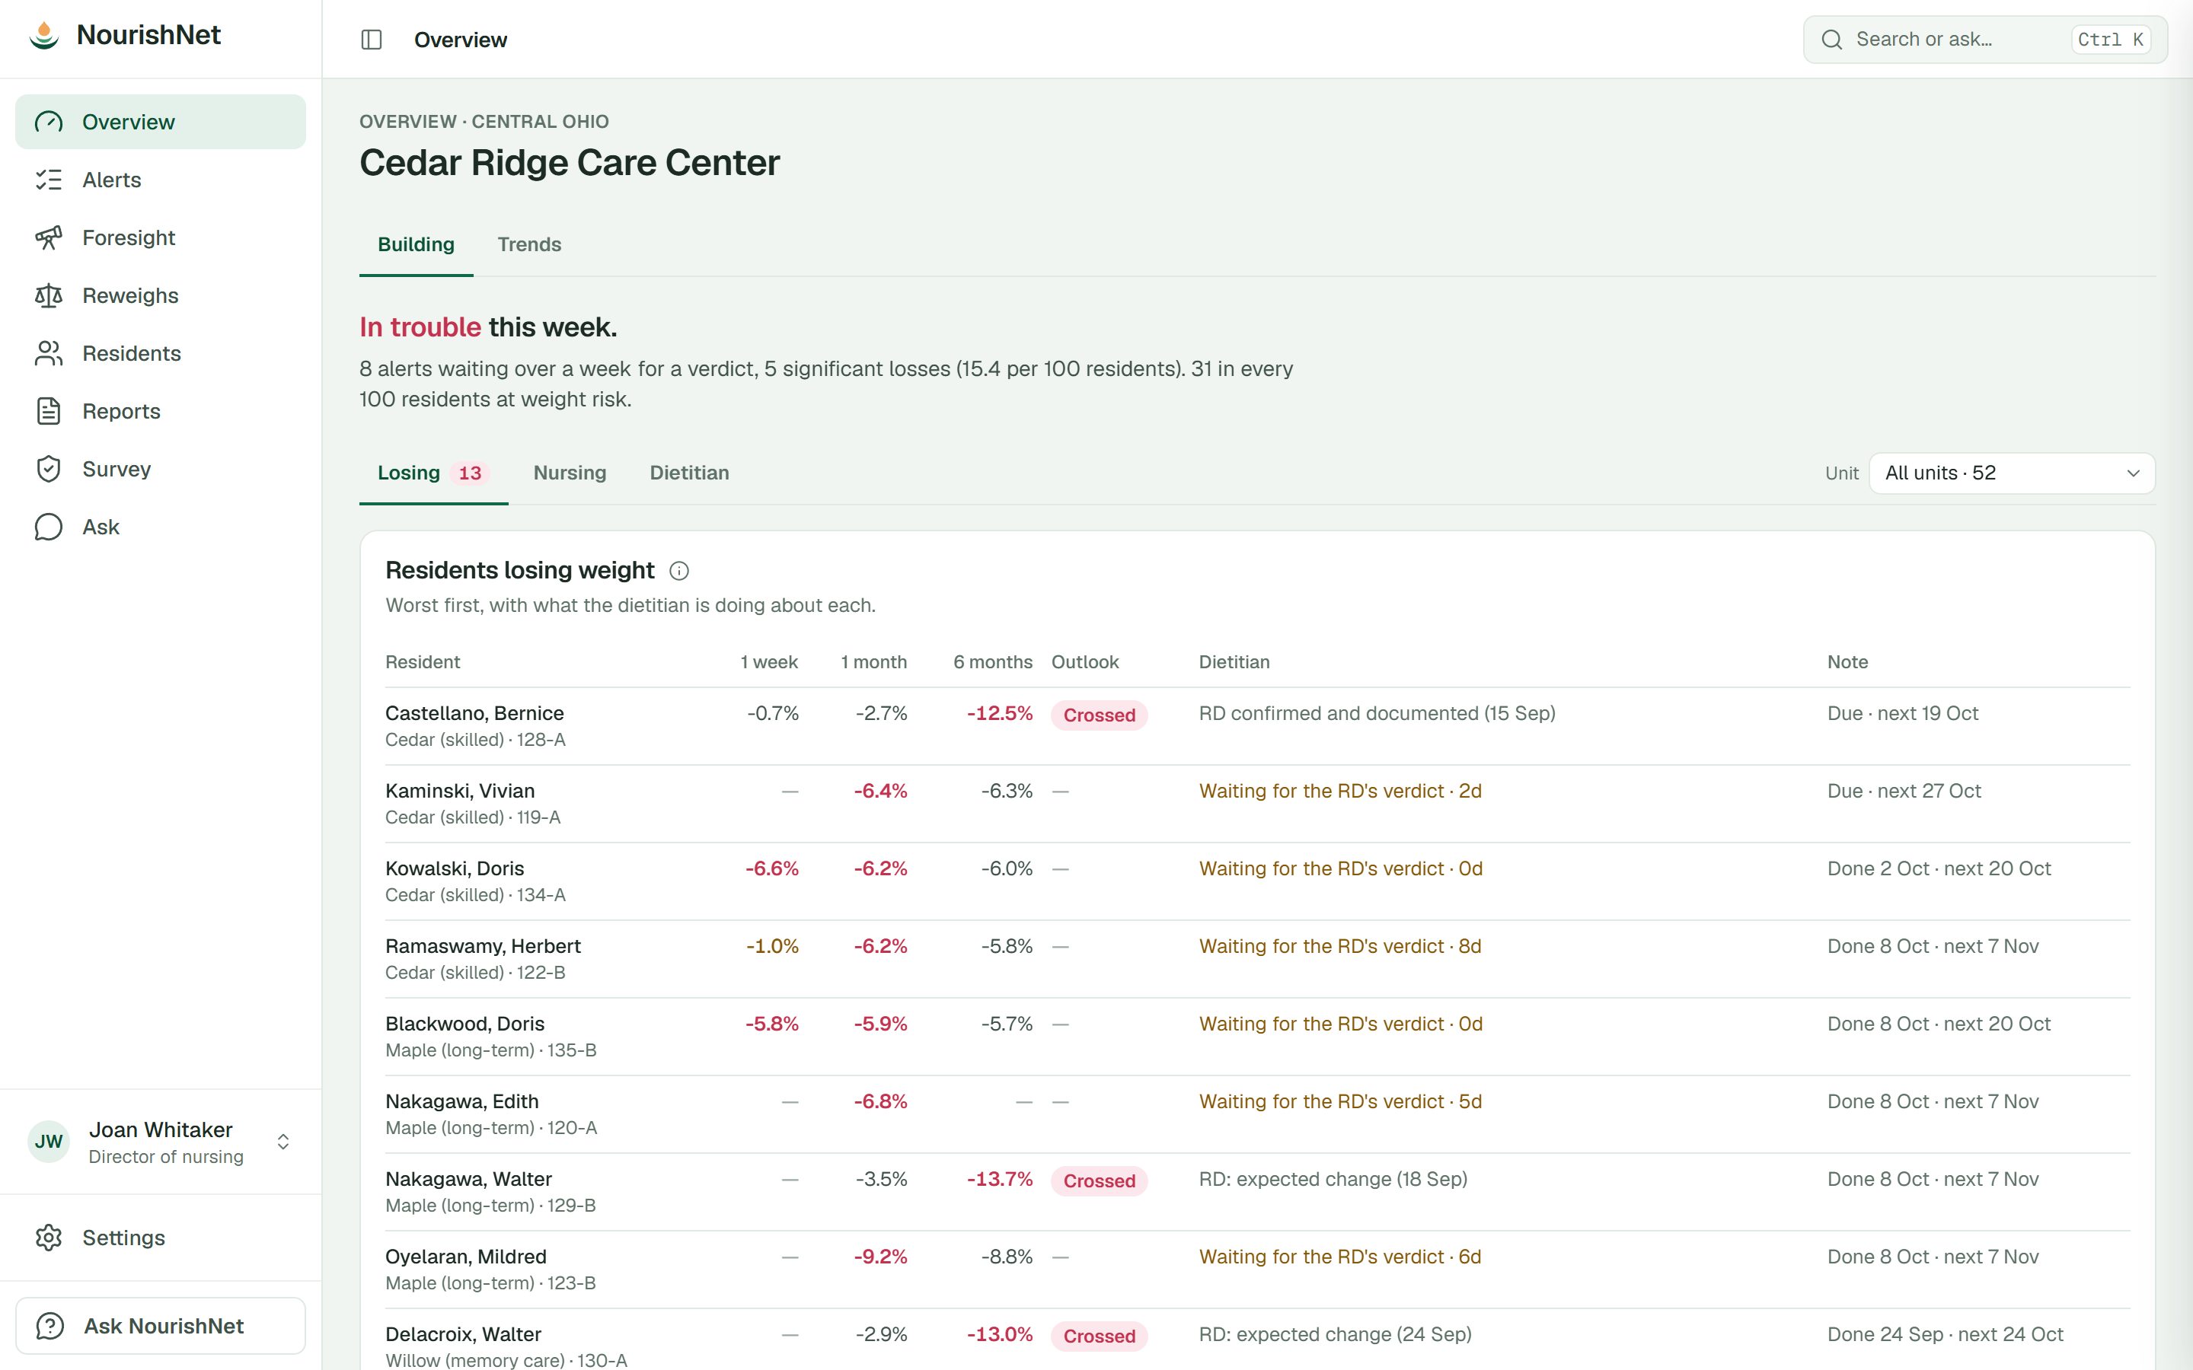Click the Settings gear icon
The image size is (2193, 1370).
click(x=49, y=1238)
